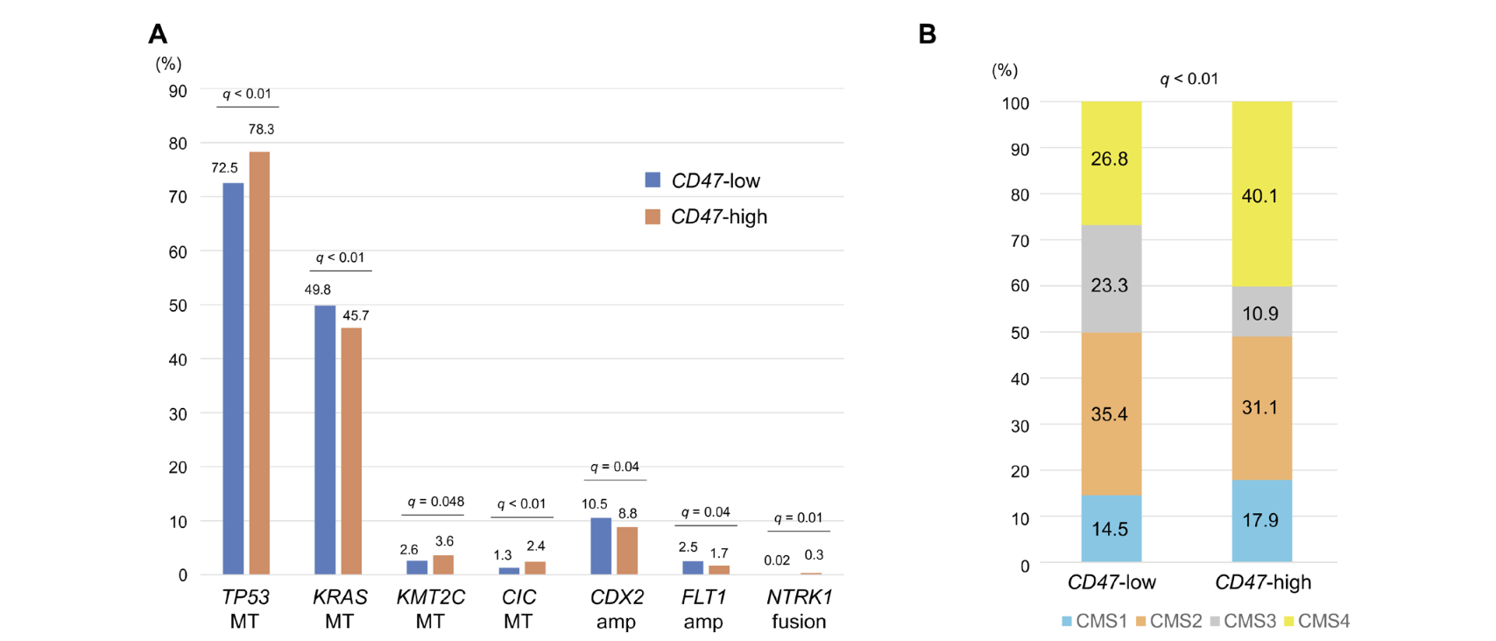
Task: Click the q = 0.048 annotation above KMT2C
Action: (x=435, y=502)
